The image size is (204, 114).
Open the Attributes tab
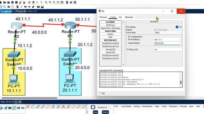(129, 17)
